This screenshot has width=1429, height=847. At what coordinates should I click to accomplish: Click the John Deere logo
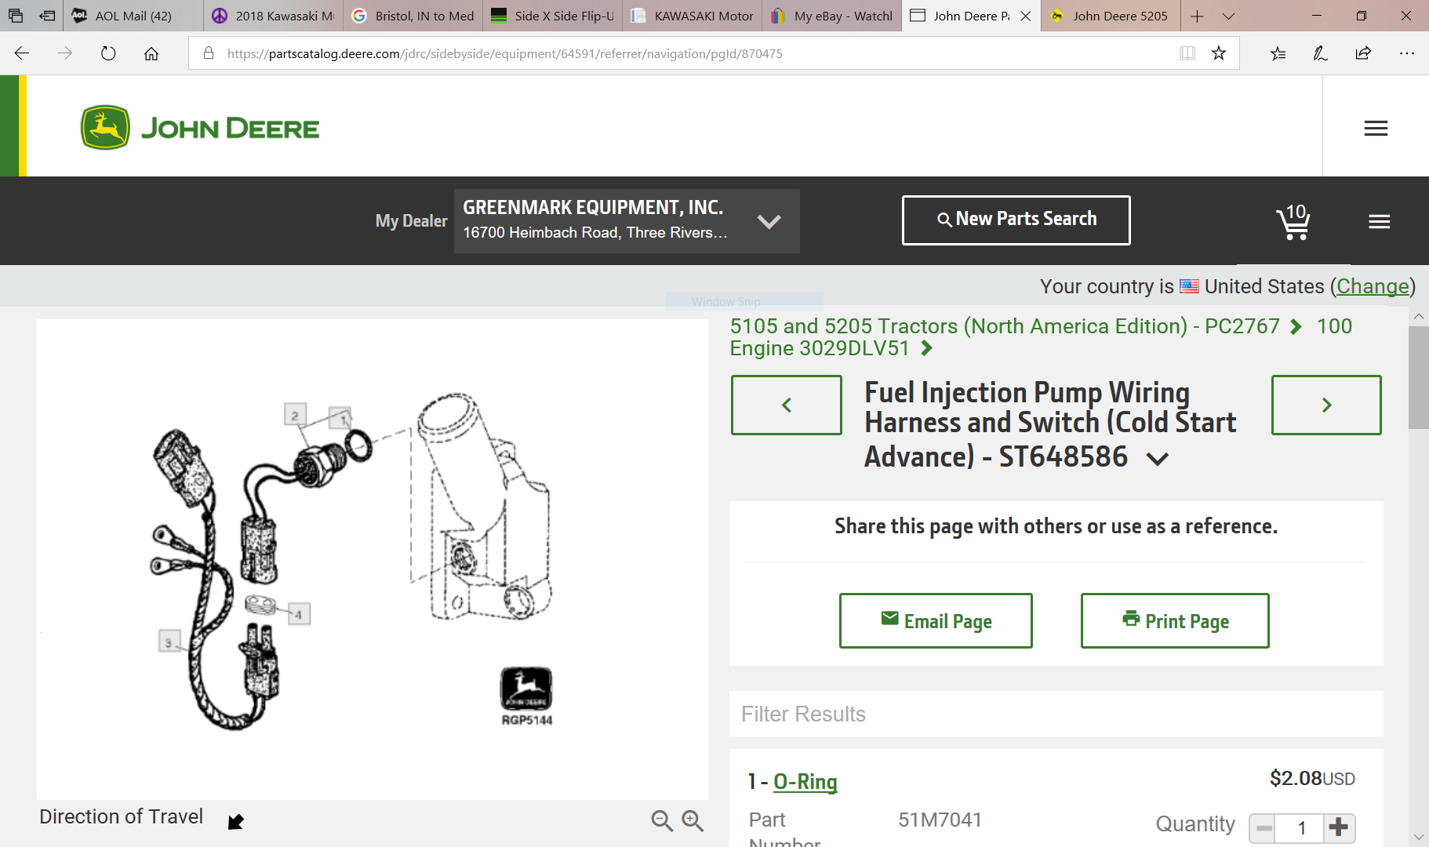200,128
